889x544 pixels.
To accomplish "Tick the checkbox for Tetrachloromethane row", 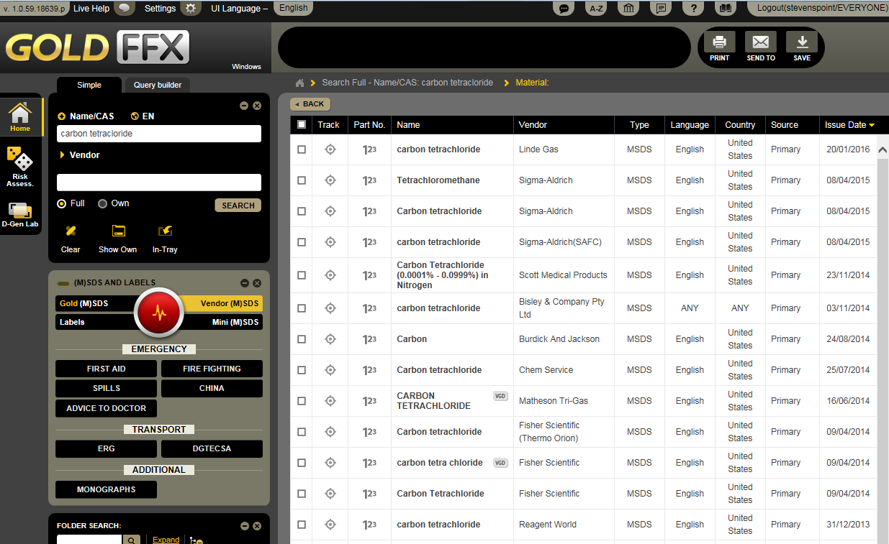I will click(302, 180).
